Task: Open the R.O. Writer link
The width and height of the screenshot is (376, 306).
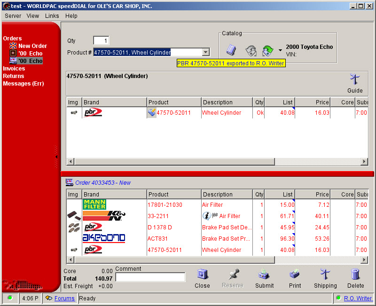Action: point(358,298)
